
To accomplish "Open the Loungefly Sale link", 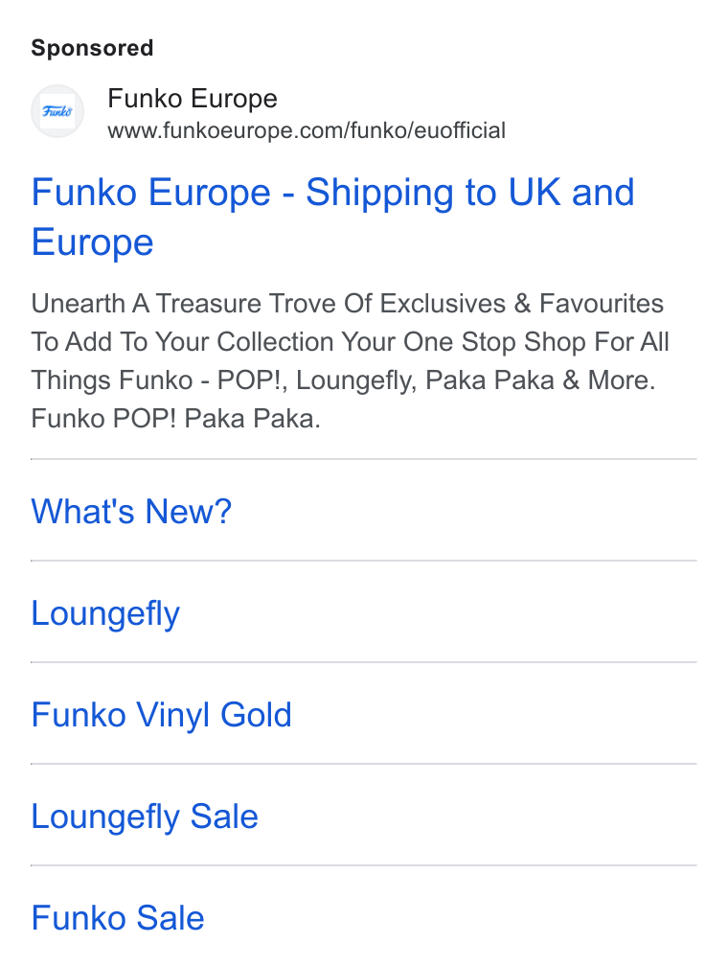I will (145, 816).
